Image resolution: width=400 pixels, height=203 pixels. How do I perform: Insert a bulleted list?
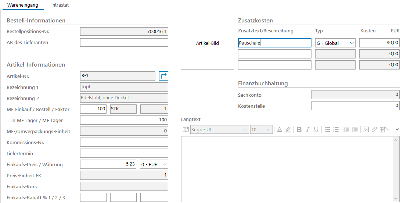click(327, 129)
